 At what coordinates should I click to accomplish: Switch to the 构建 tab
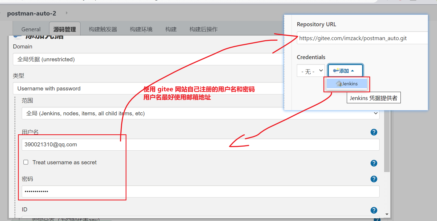(x=171, y=29)
